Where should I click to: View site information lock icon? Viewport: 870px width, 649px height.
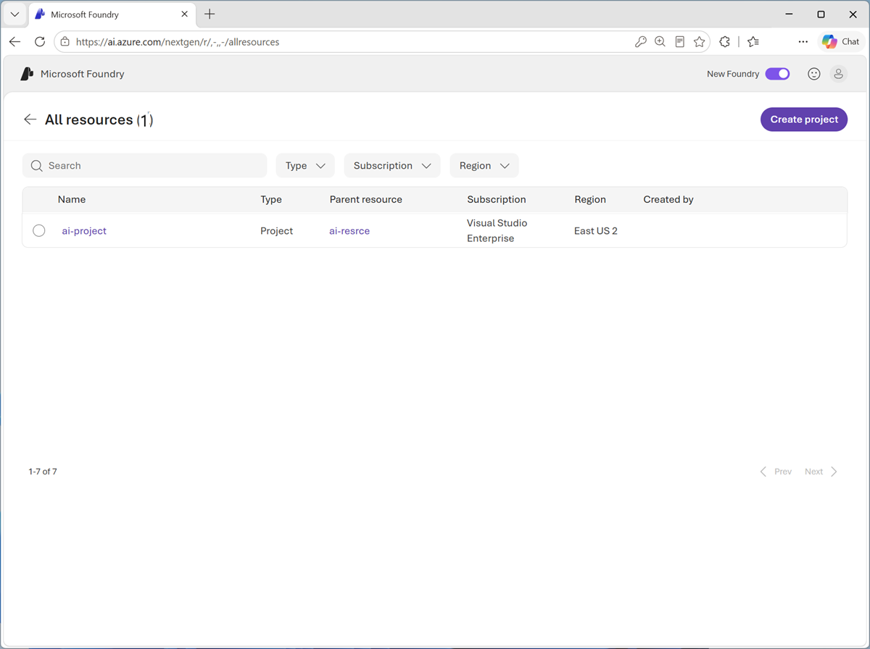click(x=65, y=42)
